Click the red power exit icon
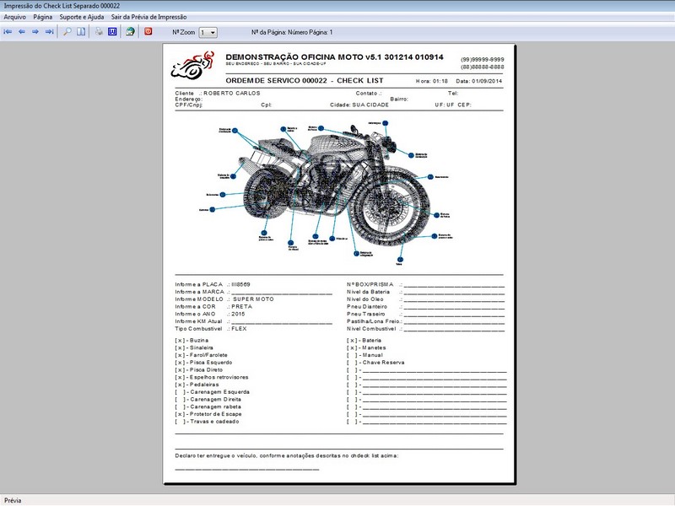 coord(148,31)
